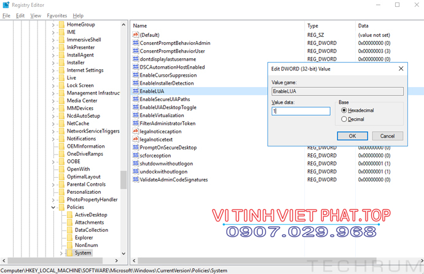The height and width of the screenshot is (274, 424).
Task: Collapse the Policies tree node
Action: pyautogui.click(x=53, y=207)
